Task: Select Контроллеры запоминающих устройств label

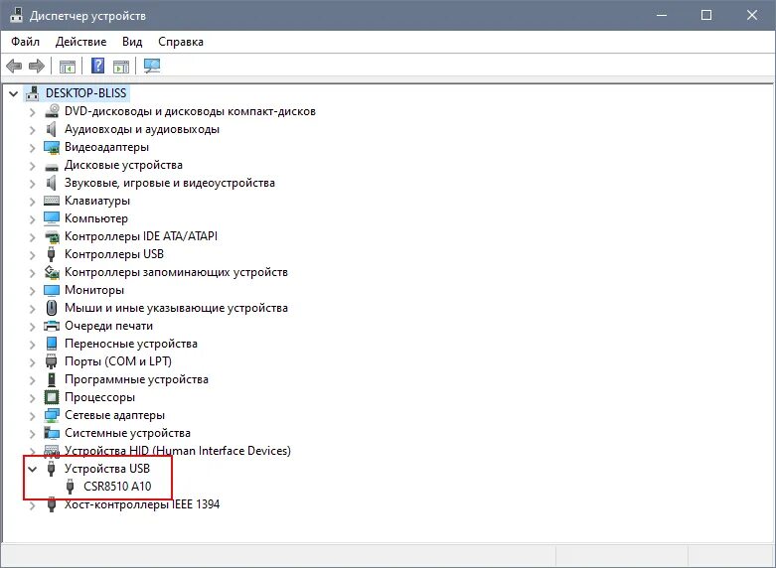Action: [x=176, y=272]
